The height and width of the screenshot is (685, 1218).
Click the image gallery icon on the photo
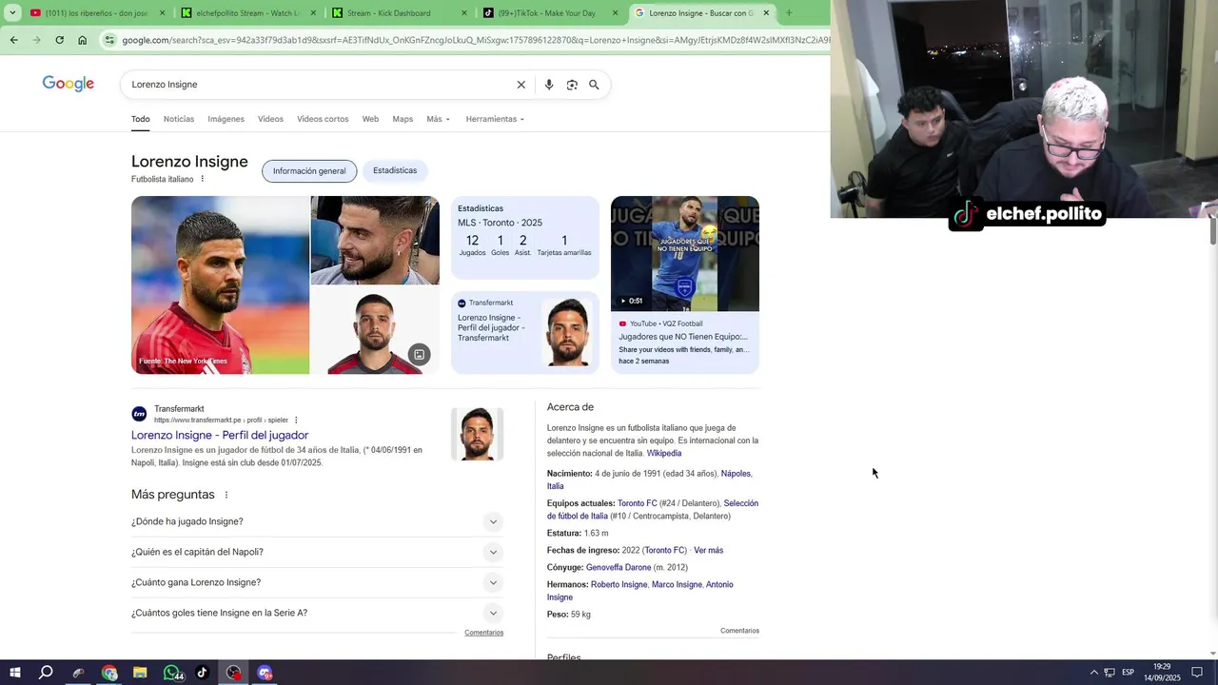(419, 355)
